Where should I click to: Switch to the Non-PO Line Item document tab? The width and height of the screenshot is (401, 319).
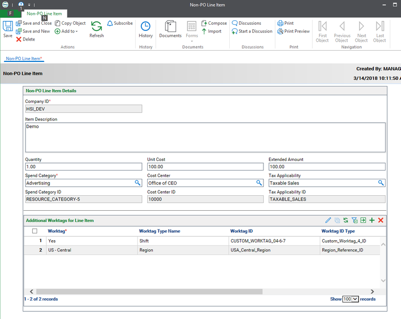coord(43,14)
